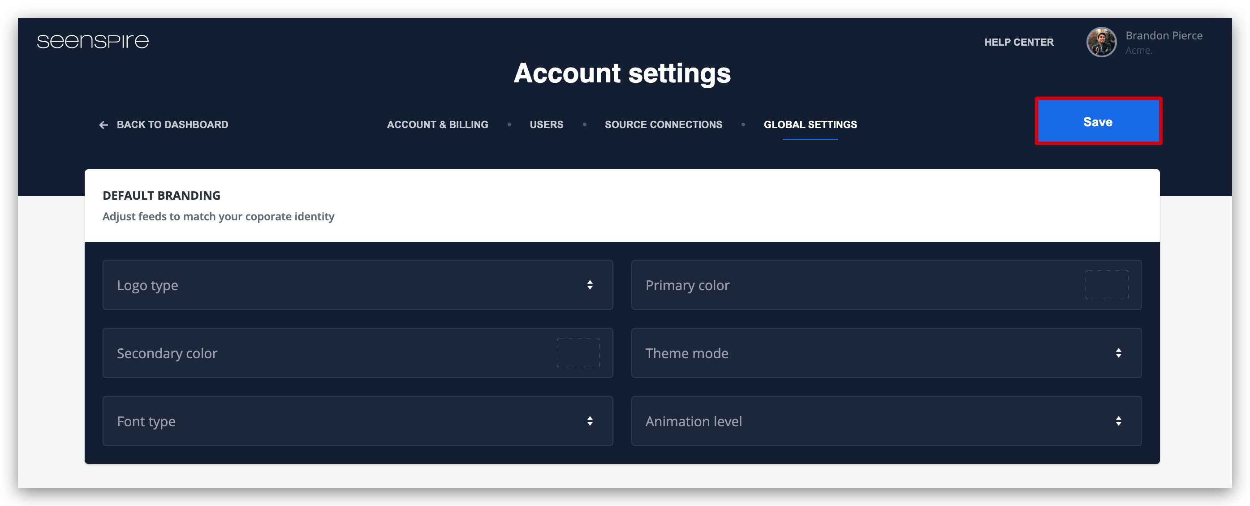Image resolution: width=1250 pixels, height=506 pixels.
Task: Expand the Theme mode selector
Action: (x=886, y=353)
